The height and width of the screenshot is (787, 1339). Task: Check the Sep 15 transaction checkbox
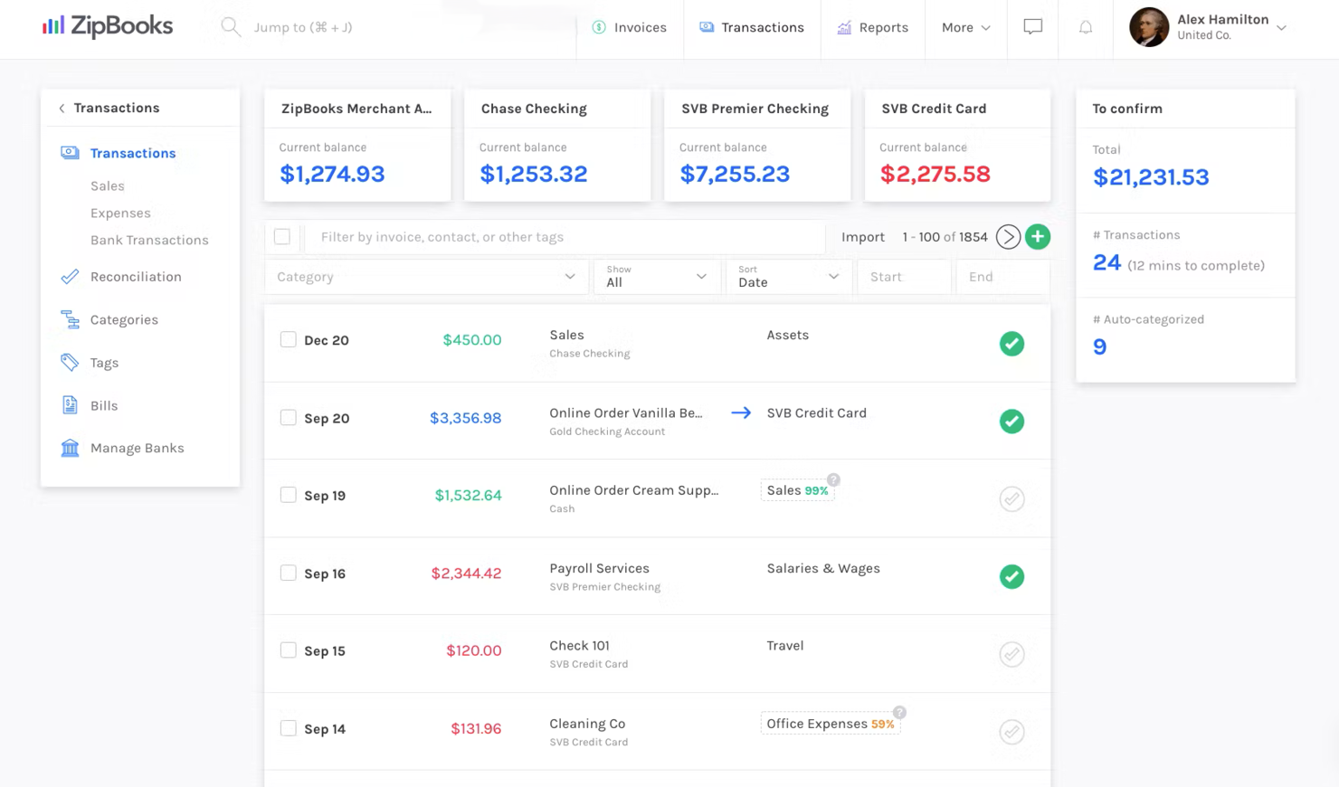coord(288,650)
